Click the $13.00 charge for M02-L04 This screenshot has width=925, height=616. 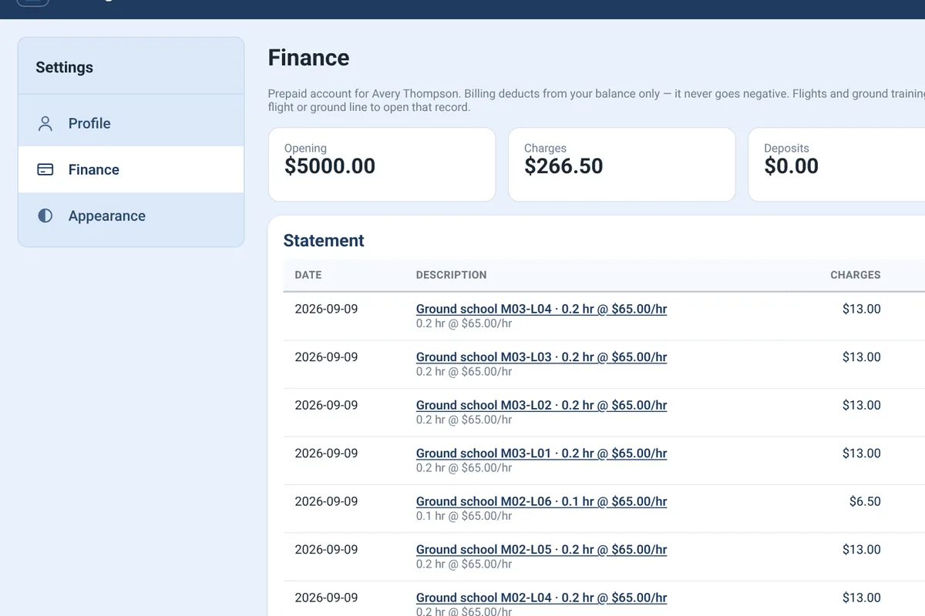click(x=861, y=598)
